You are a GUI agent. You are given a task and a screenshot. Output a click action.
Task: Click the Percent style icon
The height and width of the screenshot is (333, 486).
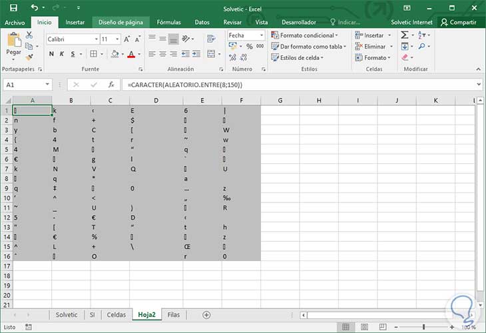pos(249,46)
